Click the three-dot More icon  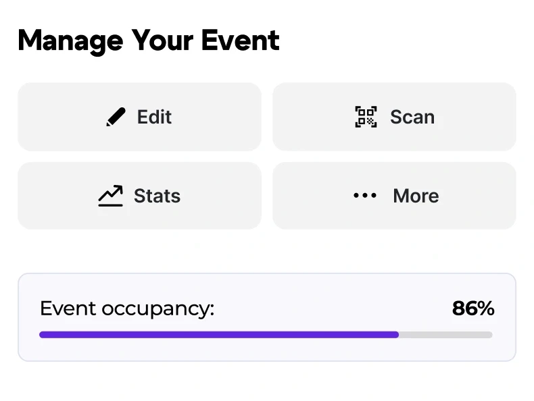pos(365,195)
